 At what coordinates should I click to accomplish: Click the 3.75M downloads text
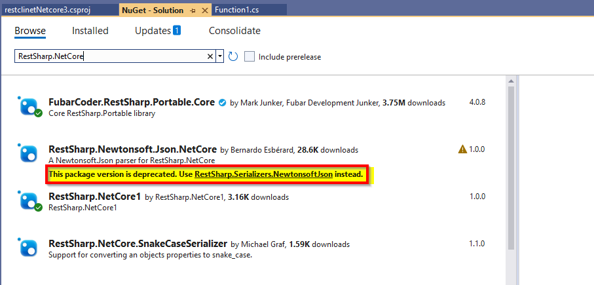[x=413, y=103]
